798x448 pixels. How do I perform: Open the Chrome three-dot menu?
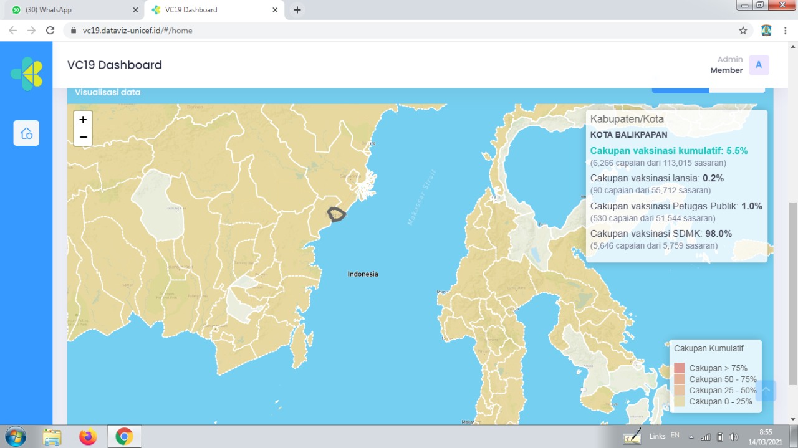click(787, 31)
